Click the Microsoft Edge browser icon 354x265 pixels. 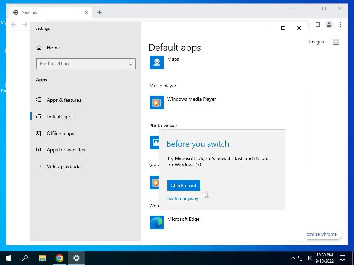(x=157, y=223)
